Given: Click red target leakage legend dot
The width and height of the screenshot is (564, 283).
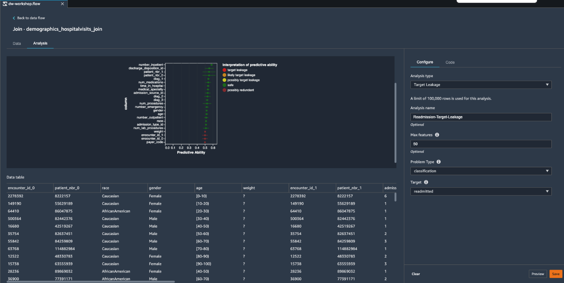Looking at the screenshot, I should [224, 70].
